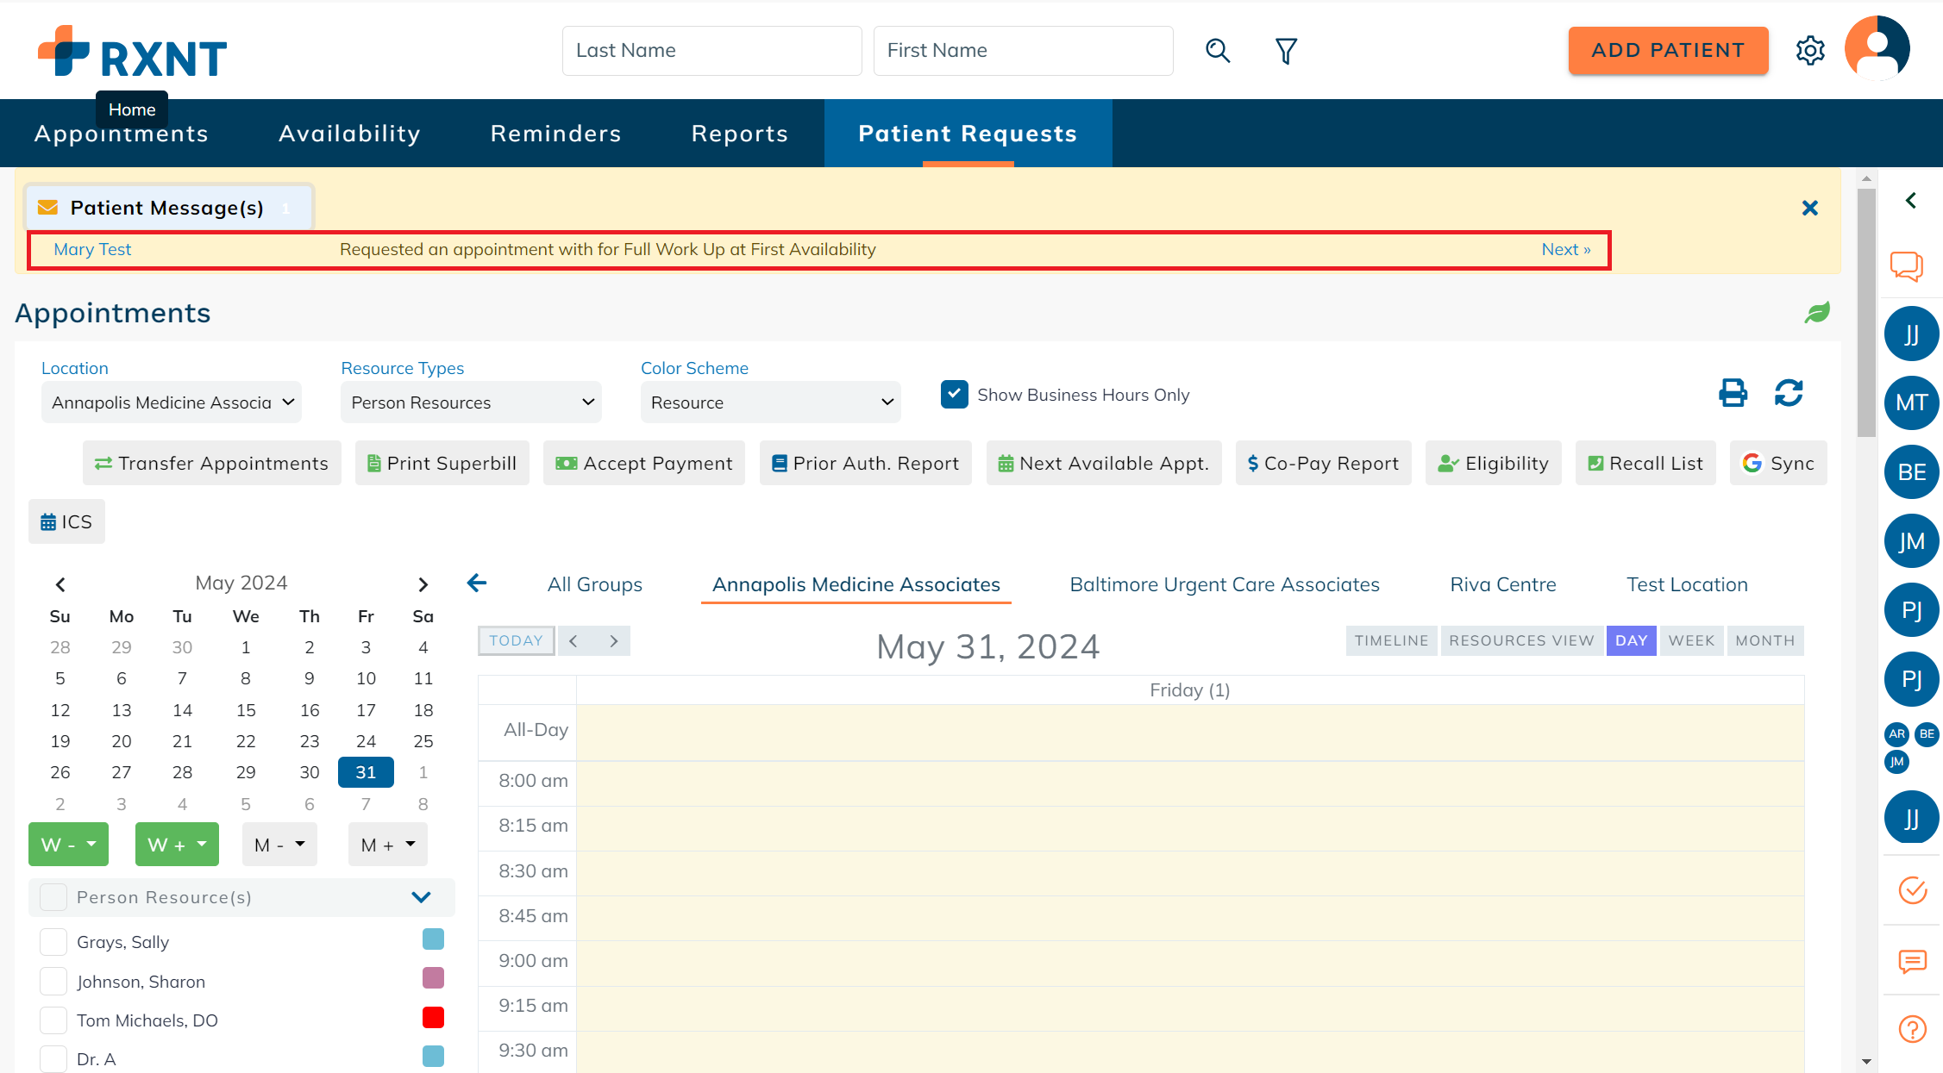The height and width of the screenshot is (1073, 1943).
Task: Check the Person Resource(s) select-all checkbox
Action: click(x=53, y=897)
